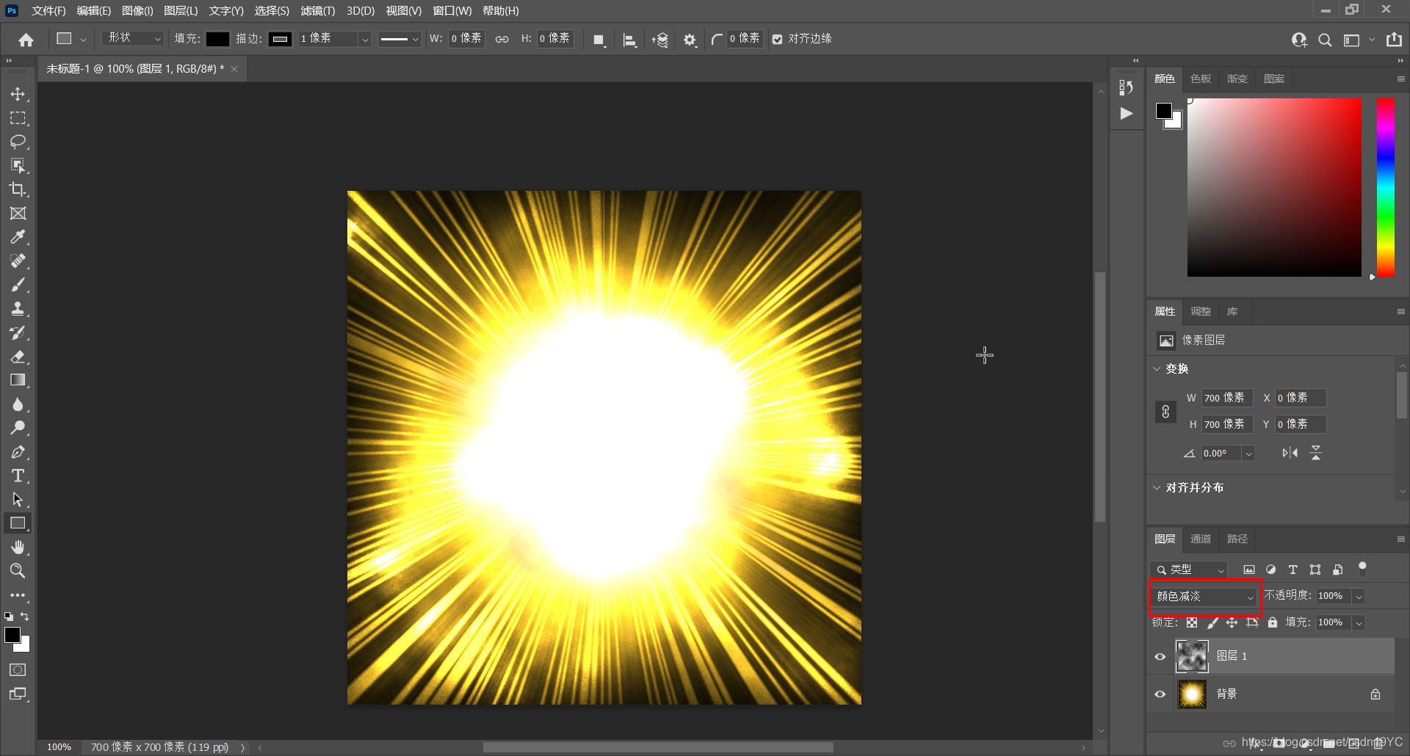Open the stroke line style dropdown
Image resolution: width=1410 pixels, height=756 pixels.
coord(399,39)
